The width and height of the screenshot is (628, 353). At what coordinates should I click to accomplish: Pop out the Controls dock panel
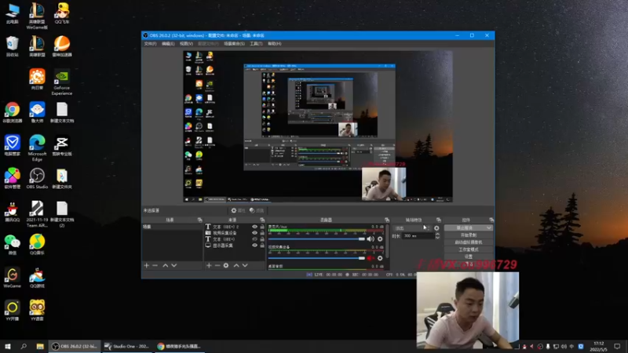tap(491, 220)
